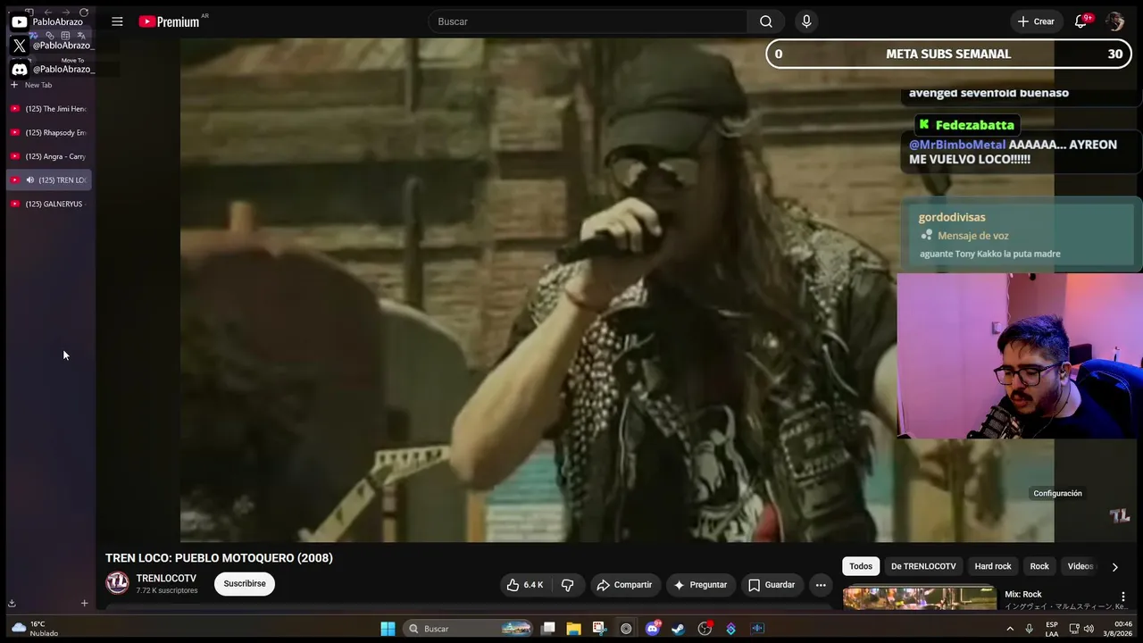Open the TRENLOCOTV channel avatar
1143x643 pixels.
click(x=117, y=583)
